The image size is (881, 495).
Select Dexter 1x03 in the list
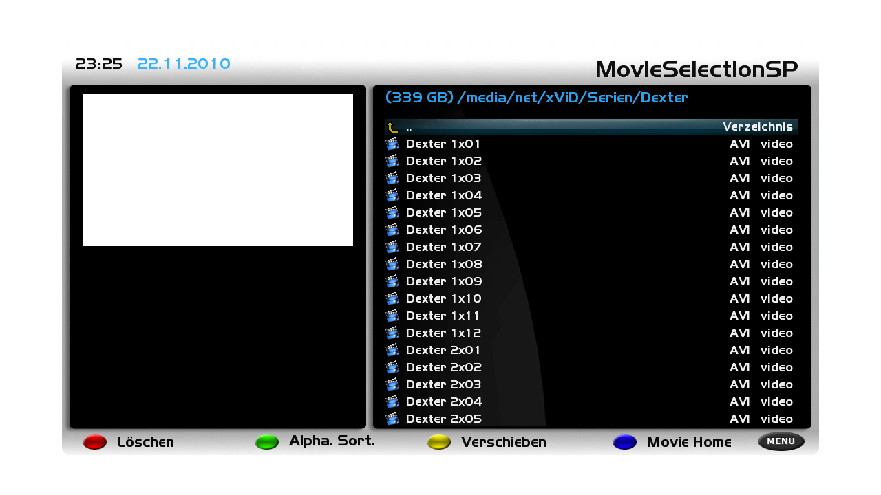[592, 178]
